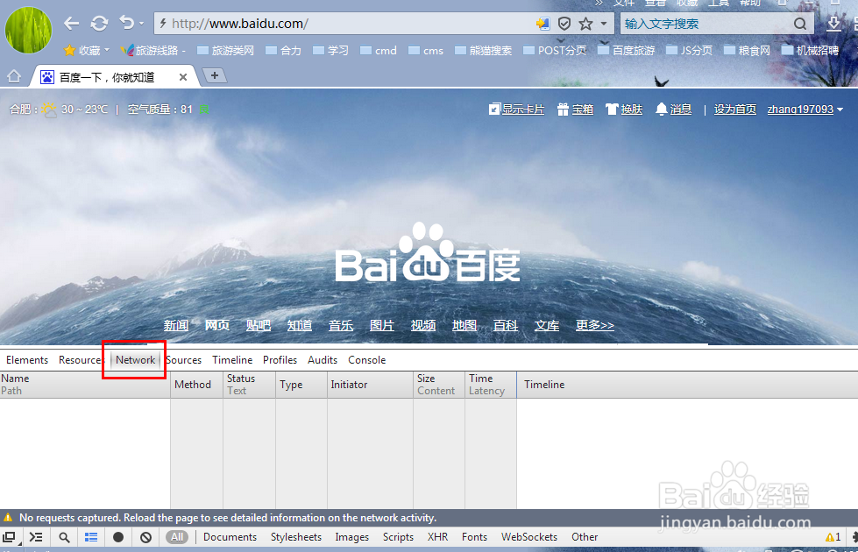Close the 百度一下 tab
The image size is (858, 552).
tap(183, 77)
